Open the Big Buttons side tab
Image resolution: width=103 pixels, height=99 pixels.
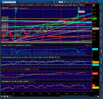coord(101,43)
